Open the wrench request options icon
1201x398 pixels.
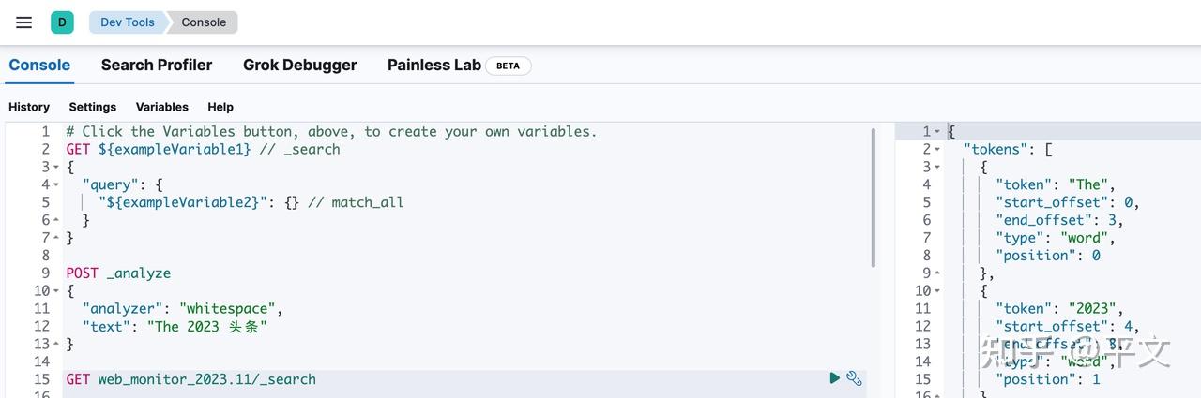pos(854,377)
